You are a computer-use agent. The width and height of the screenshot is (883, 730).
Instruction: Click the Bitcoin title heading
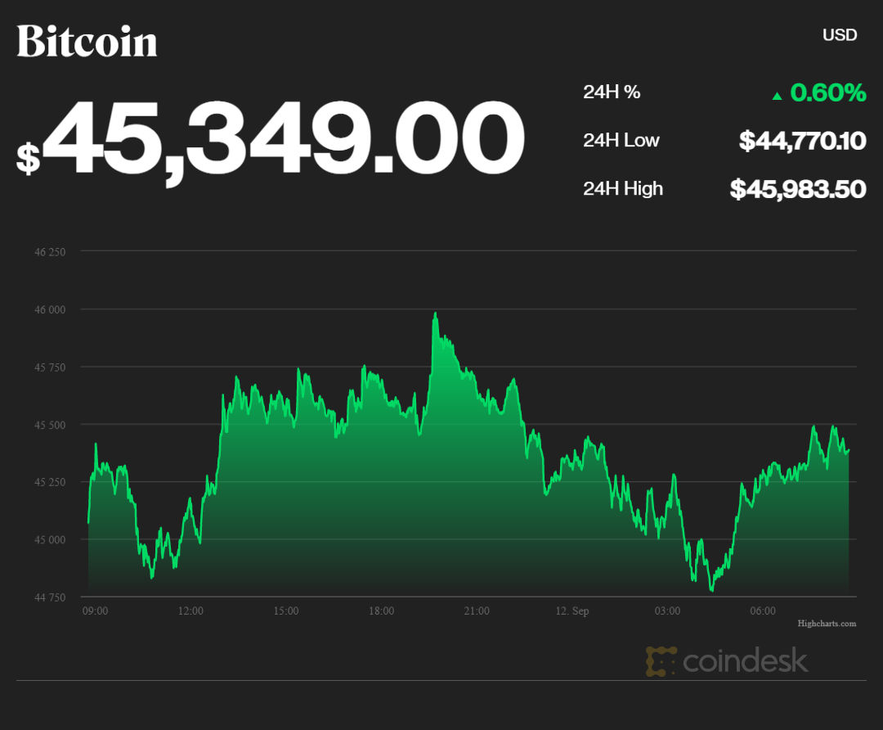point(87,41)
